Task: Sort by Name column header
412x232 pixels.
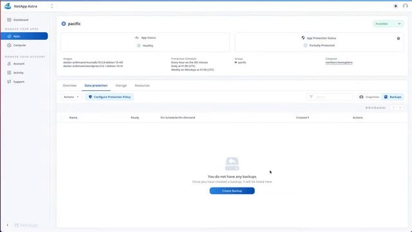Action: [73, 117]
